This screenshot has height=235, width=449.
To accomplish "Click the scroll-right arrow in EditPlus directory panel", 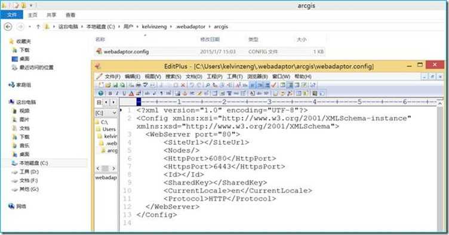I will [x=113, y=168].
